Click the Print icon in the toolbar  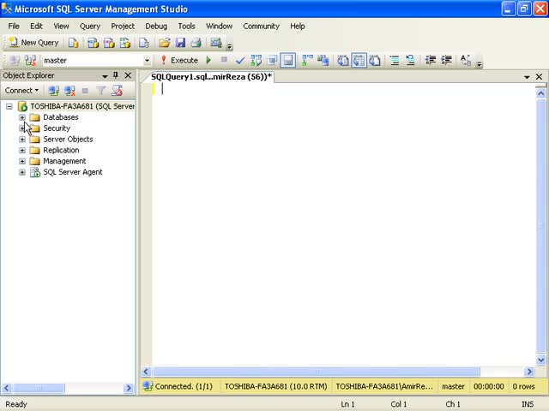(196, 43)
